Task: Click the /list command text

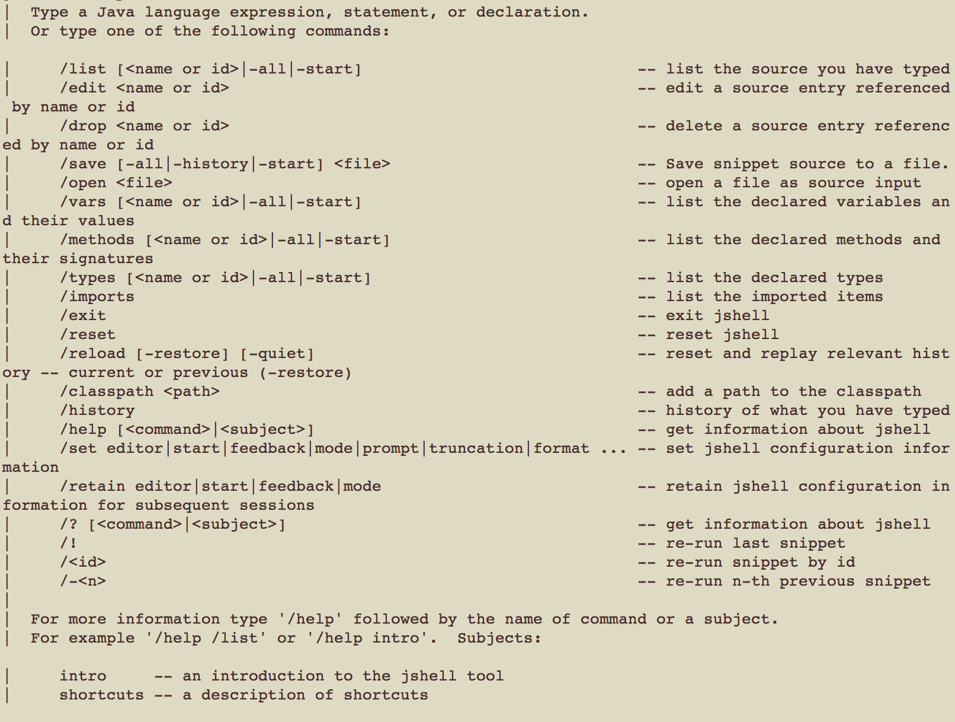Action: 83,69
